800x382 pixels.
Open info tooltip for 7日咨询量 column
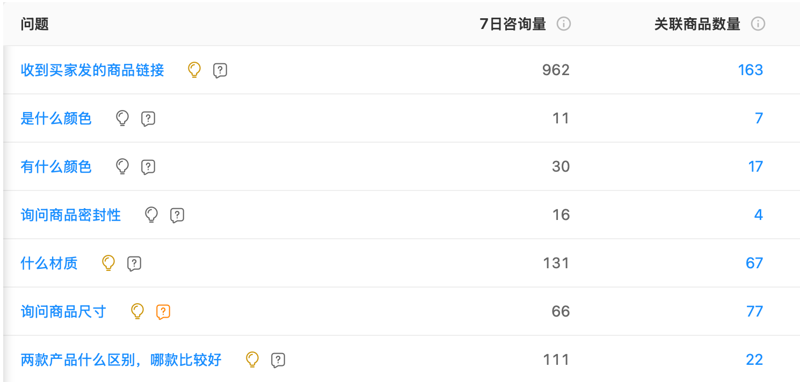pos(563,24)
